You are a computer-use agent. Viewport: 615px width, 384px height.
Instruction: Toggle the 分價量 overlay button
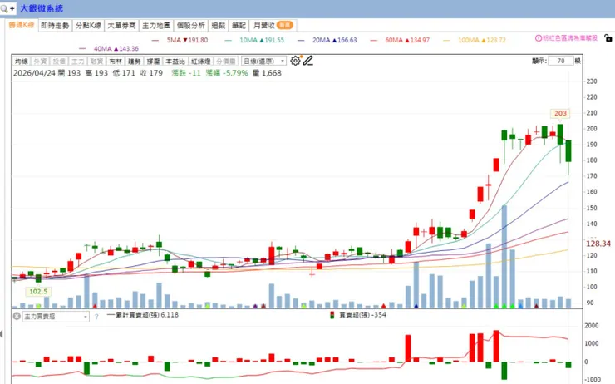pyautogui.click(x=226, y=62)
